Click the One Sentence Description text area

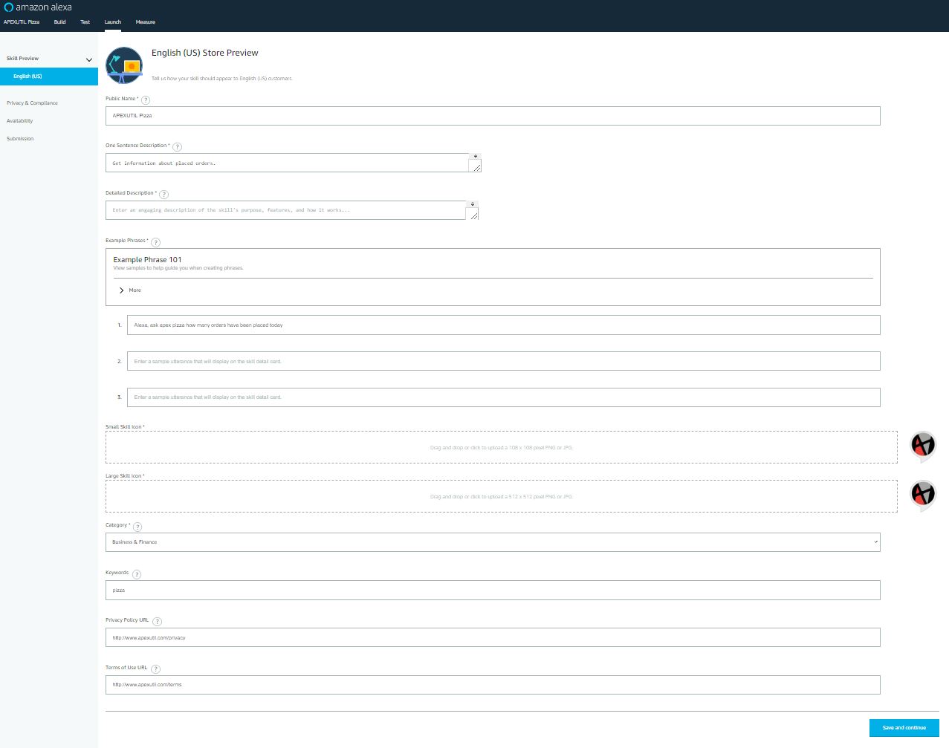tap(287, 163)
